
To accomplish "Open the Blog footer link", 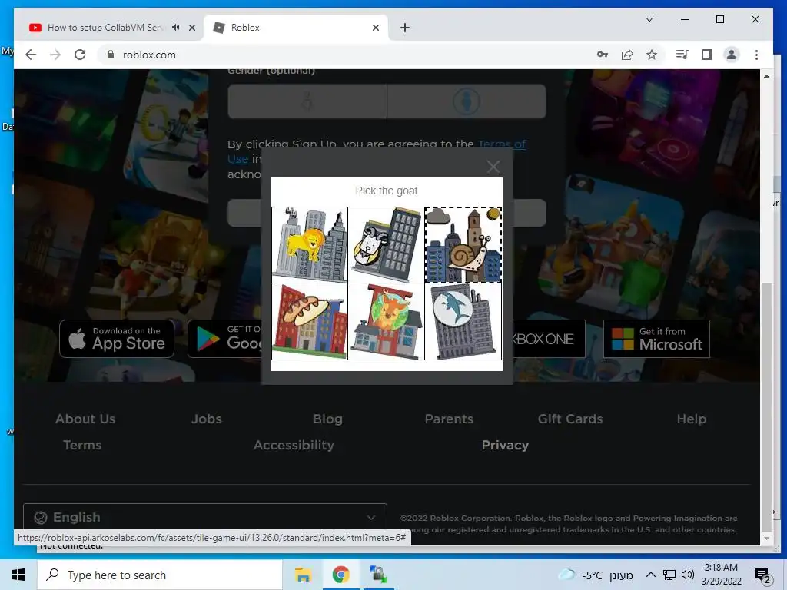I will click(x=327, y=419).
